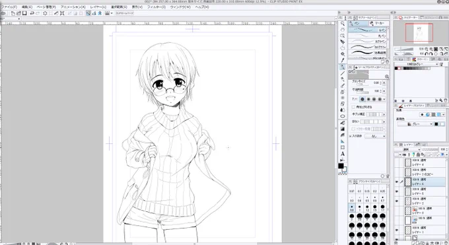Open the レイヤー(L) menu
This screenshot has width=449, height=245.
tap(98, 7)
